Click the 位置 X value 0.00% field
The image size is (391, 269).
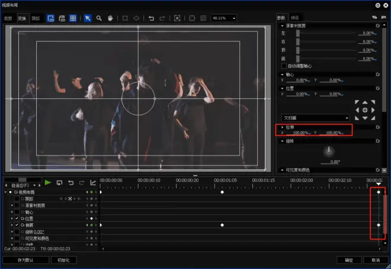[x=298, y=94]
